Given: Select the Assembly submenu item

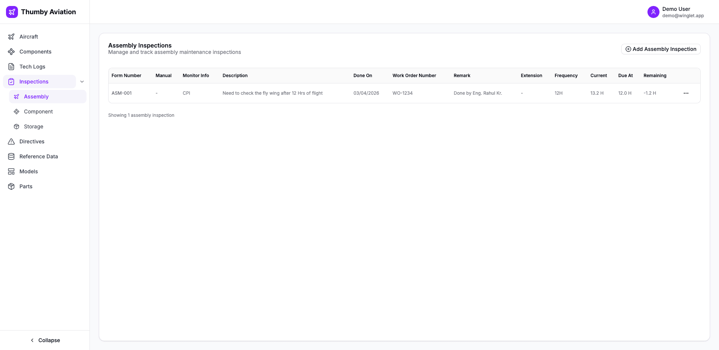Looking at the screenshot, I should [x=36, y=97].
